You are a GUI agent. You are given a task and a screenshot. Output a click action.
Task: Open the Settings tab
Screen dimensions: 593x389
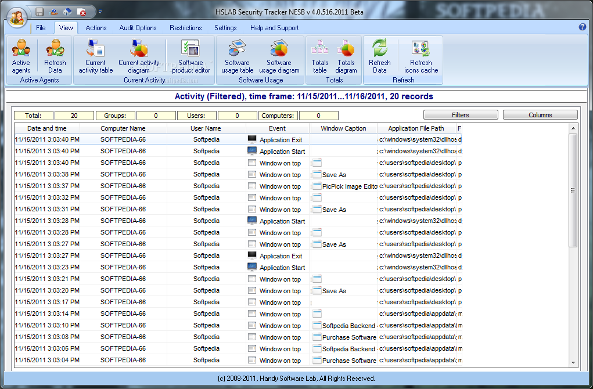(225, 28)
